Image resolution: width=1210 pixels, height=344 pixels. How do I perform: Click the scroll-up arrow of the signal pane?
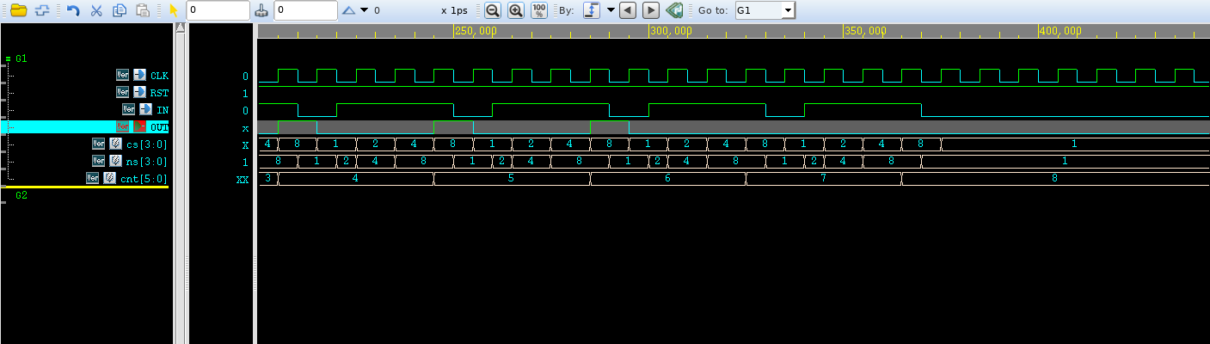click(x=180, y=28)
